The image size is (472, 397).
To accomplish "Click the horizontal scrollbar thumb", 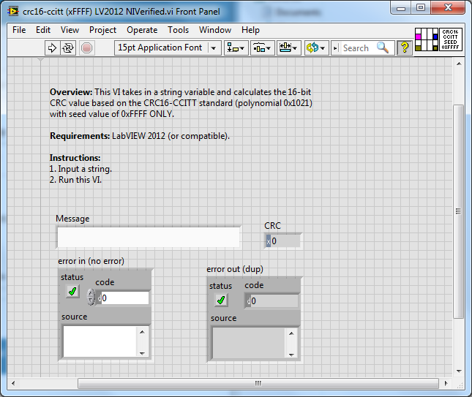I will [258, 383].
